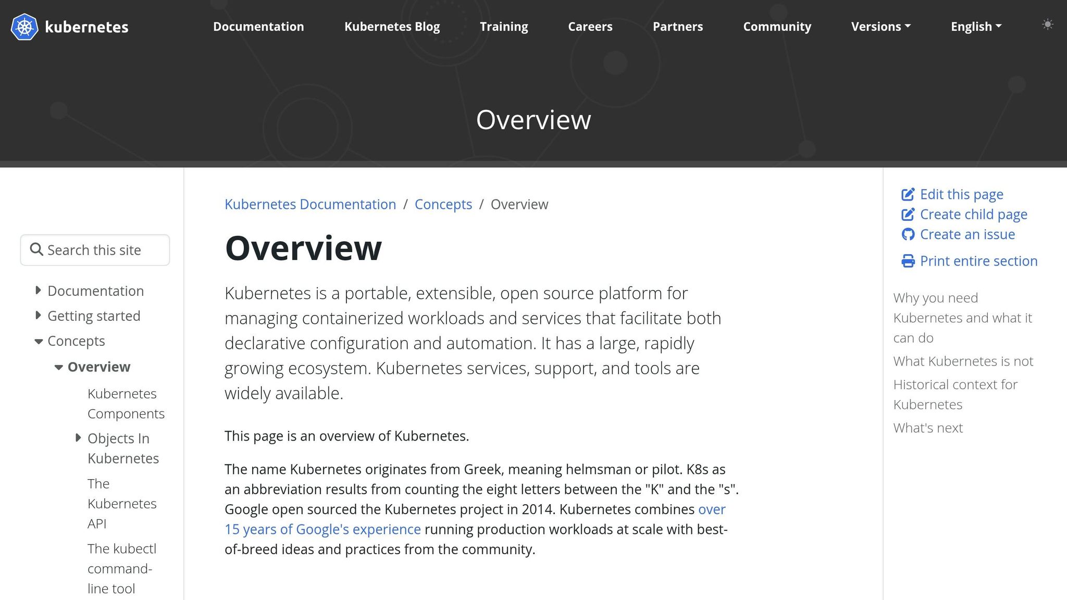Select Concepts in the sidebar tree

pyautogui.click(x=76, y=341)
